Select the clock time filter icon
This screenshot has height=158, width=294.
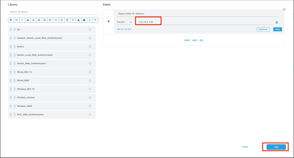pyautogui.click(x=73, y=20)
